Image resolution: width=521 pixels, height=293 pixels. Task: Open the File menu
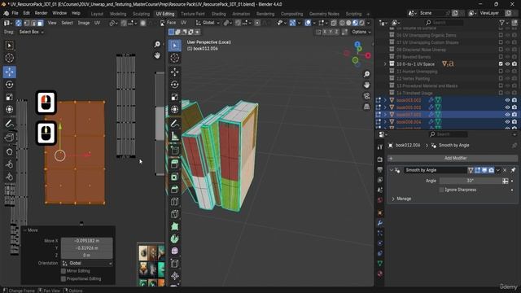[x=15, y=13]
